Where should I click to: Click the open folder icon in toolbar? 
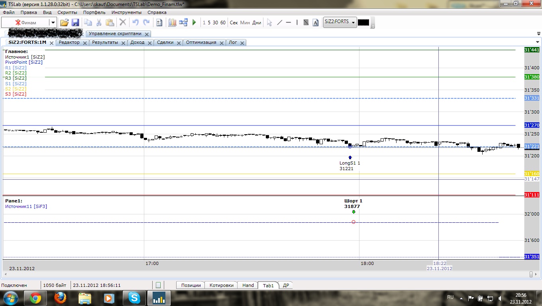64,23
